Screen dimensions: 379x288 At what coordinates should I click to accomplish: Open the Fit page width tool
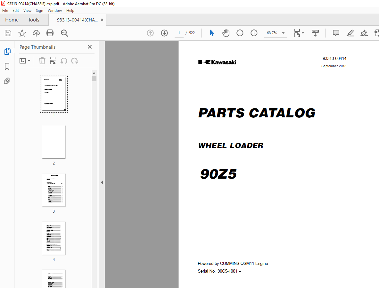tap(297, 33)
